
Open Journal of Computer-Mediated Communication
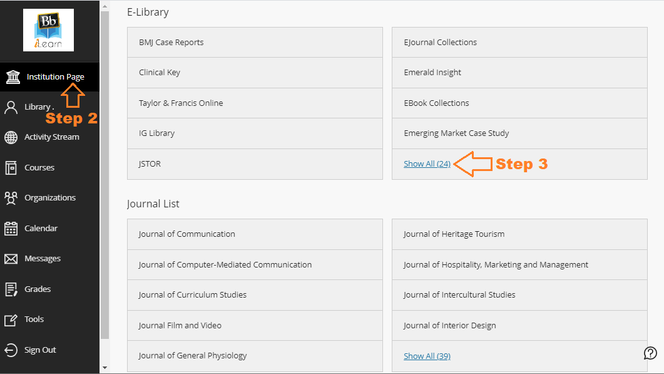pos(224,264)
